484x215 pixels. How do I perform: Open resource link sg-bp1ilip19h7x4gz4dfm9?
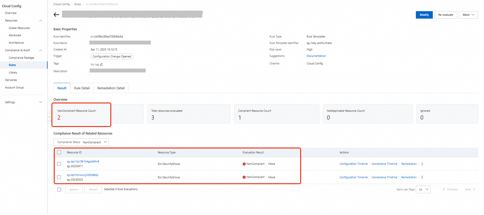83,161
